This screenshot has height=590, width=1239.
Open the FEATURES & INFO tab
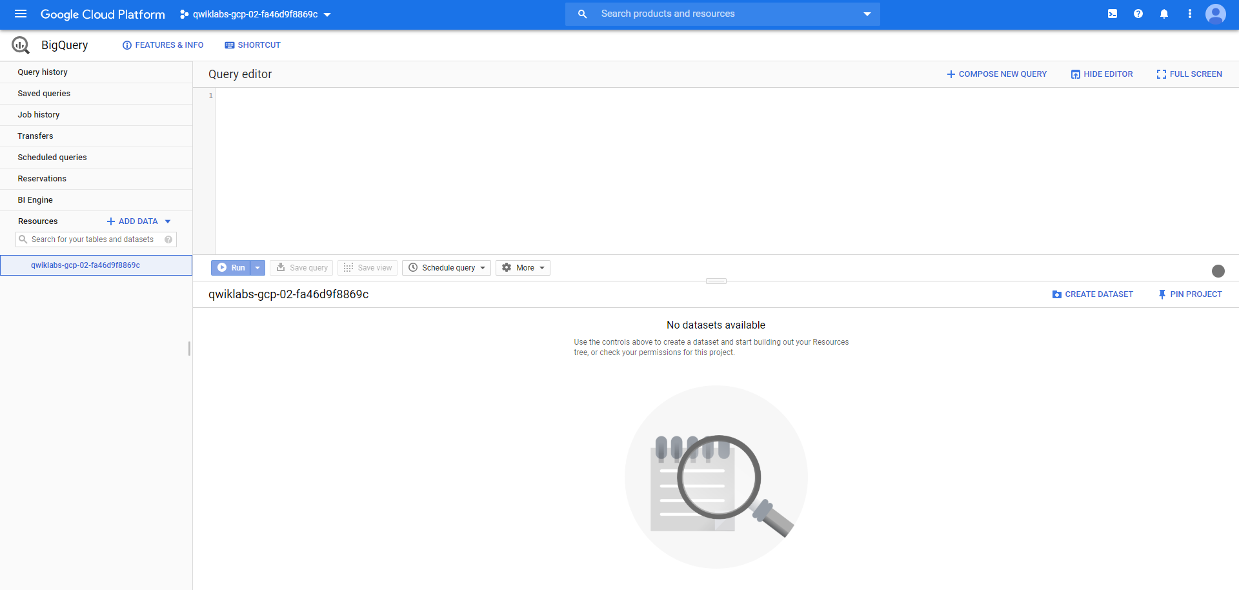point(163,45)
